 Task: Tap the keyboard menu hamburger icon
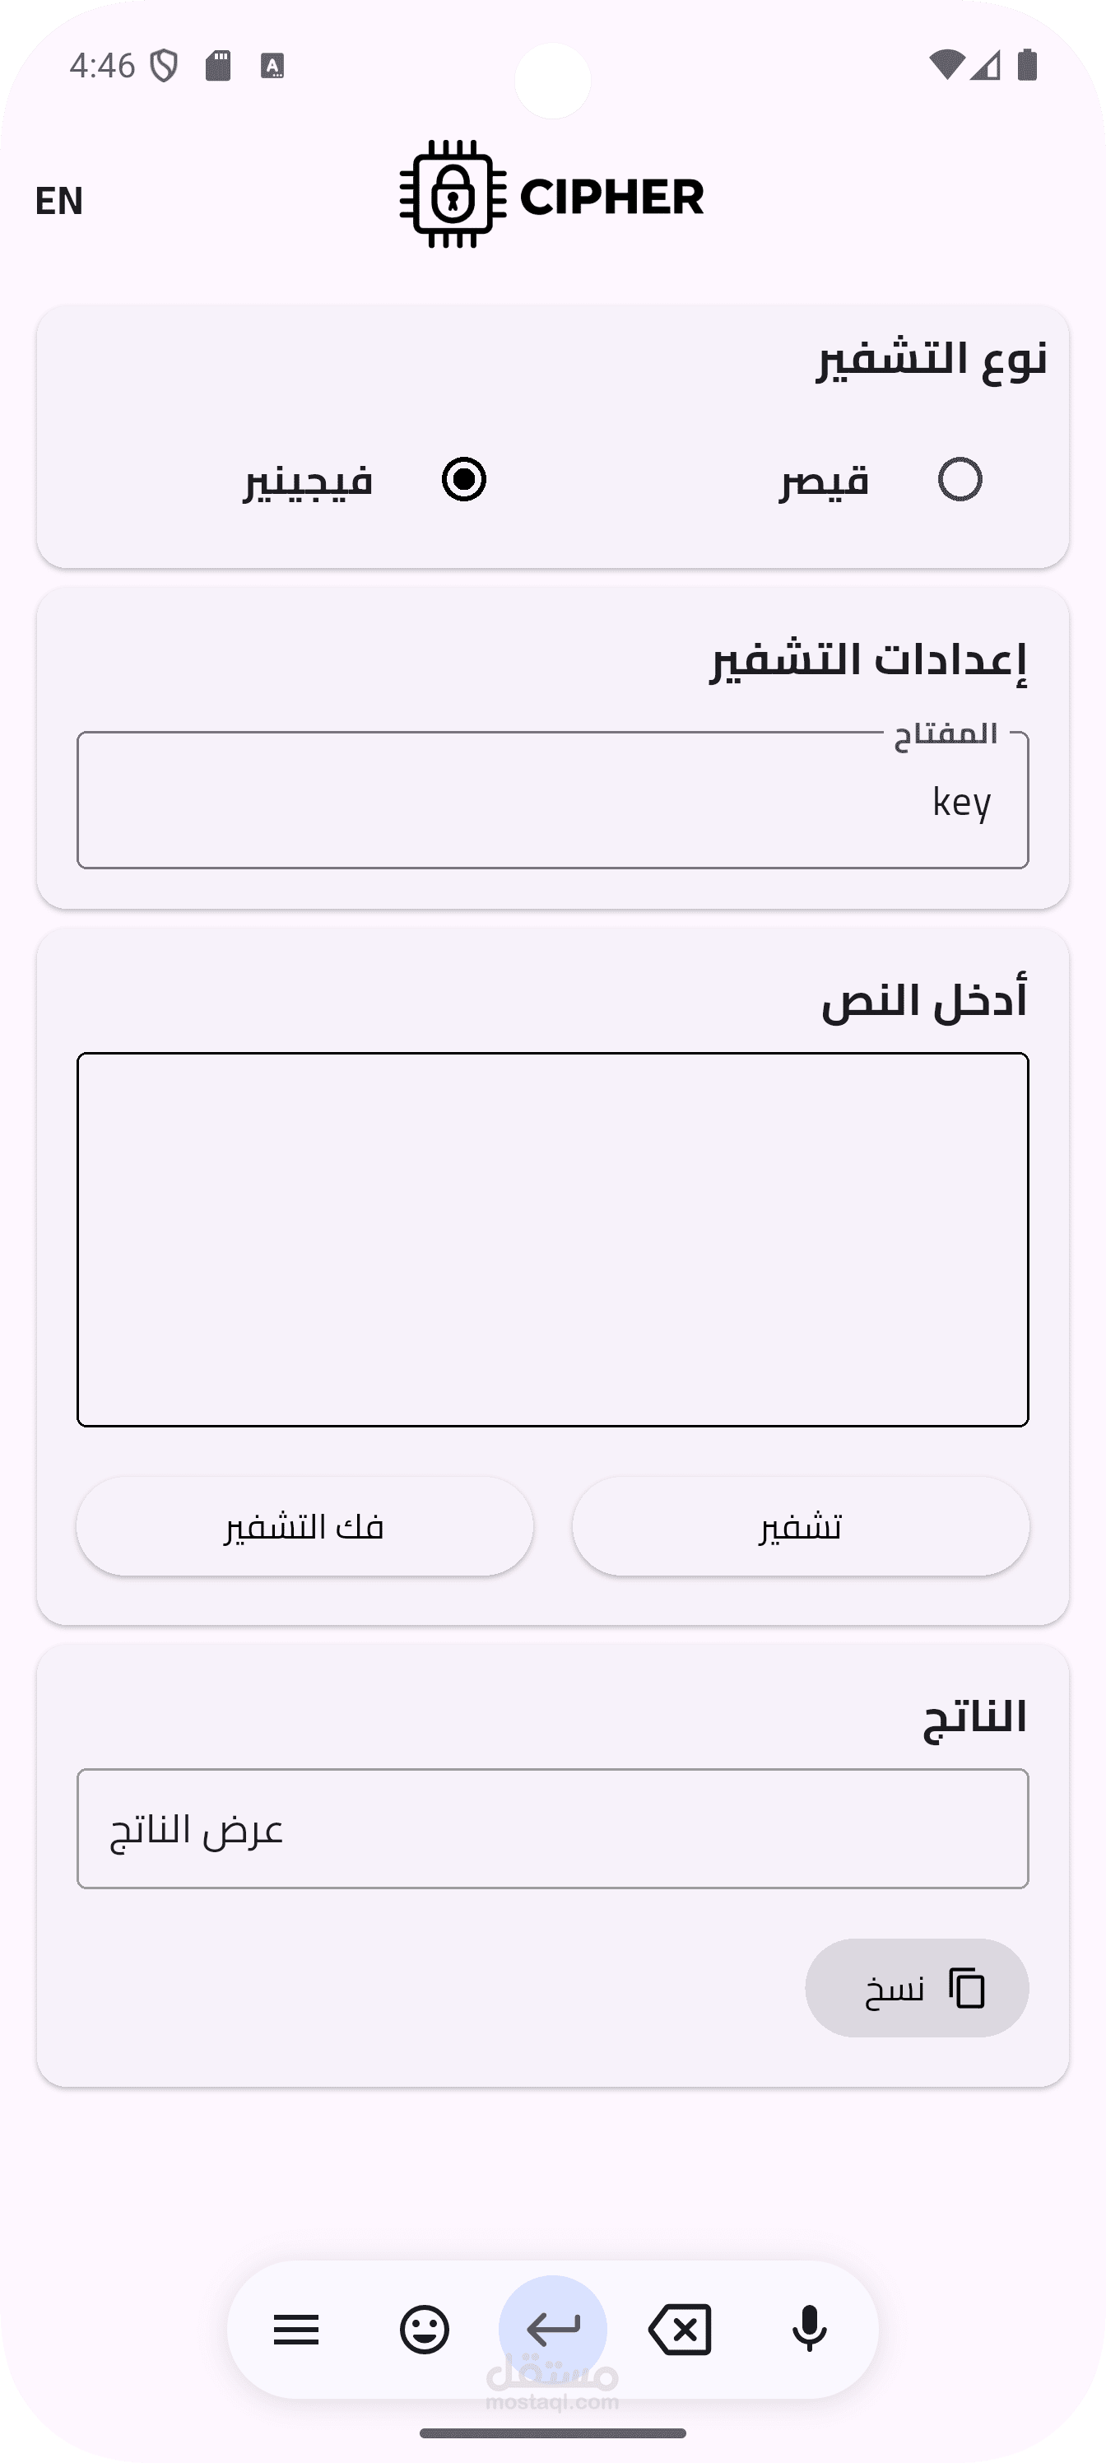tap(296, 2330)
